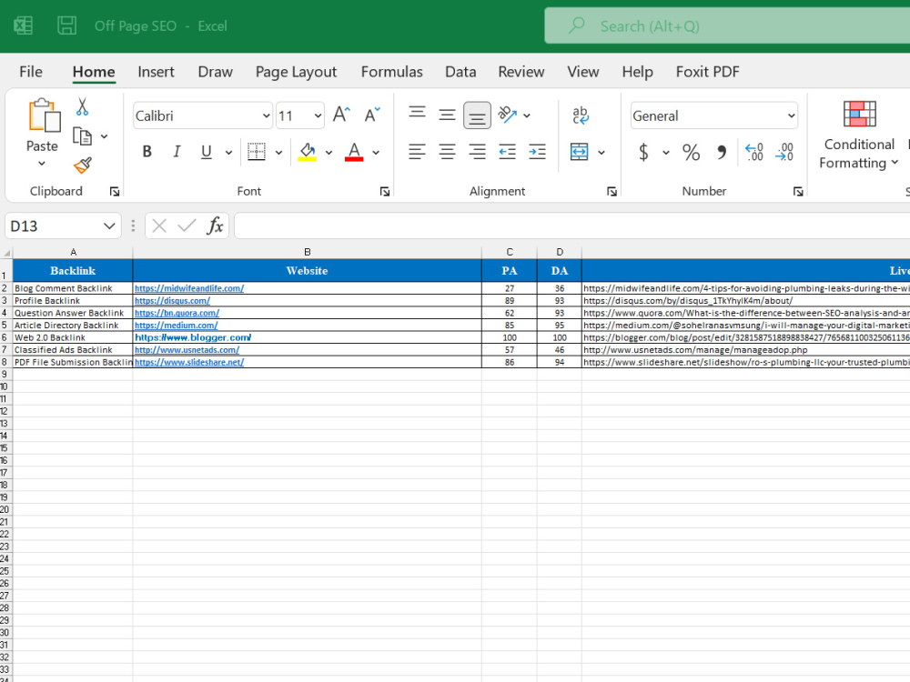Apply Percent Style format
This screenshot has height=682, width=910.
click(x=691, y=152)
